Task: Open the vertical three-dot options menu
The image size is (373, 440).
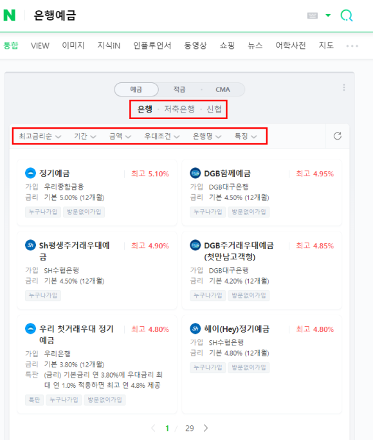Action: [x=344, y=87]
